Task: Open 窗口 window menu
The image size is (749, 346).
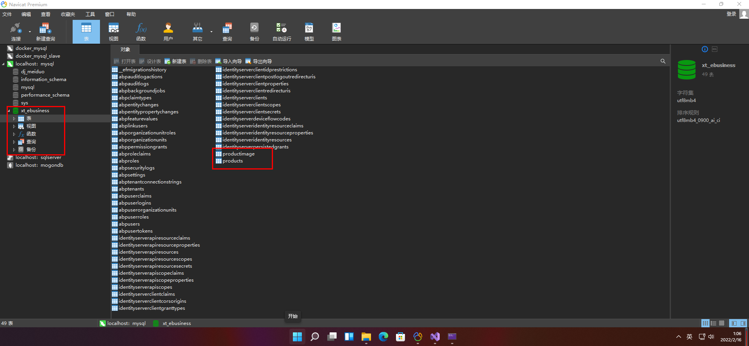Action: point(110,14)
